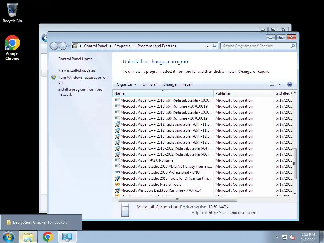Click the search magnifier icon
The width and height of the screenshot is (324, 243).
pos(293,46)
